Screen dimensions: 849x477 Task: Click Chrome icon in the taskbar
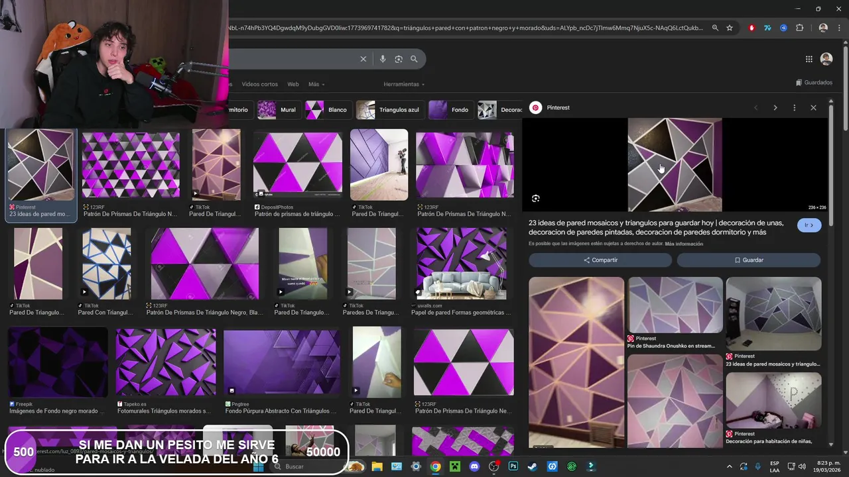(435, 466)
